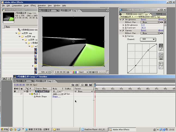This screenshot has width=176, height=132.
Task: Open the 50% magnification dropdown
Action: point(44,72)
